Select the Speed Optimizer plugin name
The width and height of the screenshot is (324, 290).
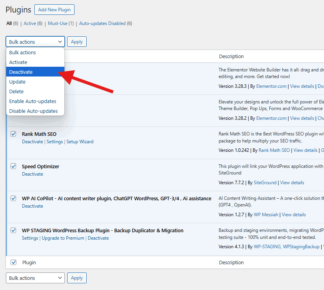[41, 167]
